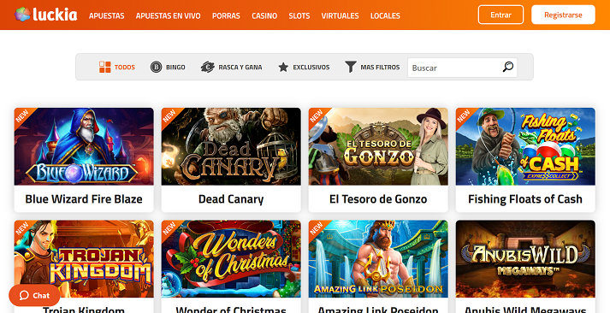Image resolution: width=610 pixels, height=313 pixels.
Task: Click the Exclusivos star icon
Action: tap(283, 68)
